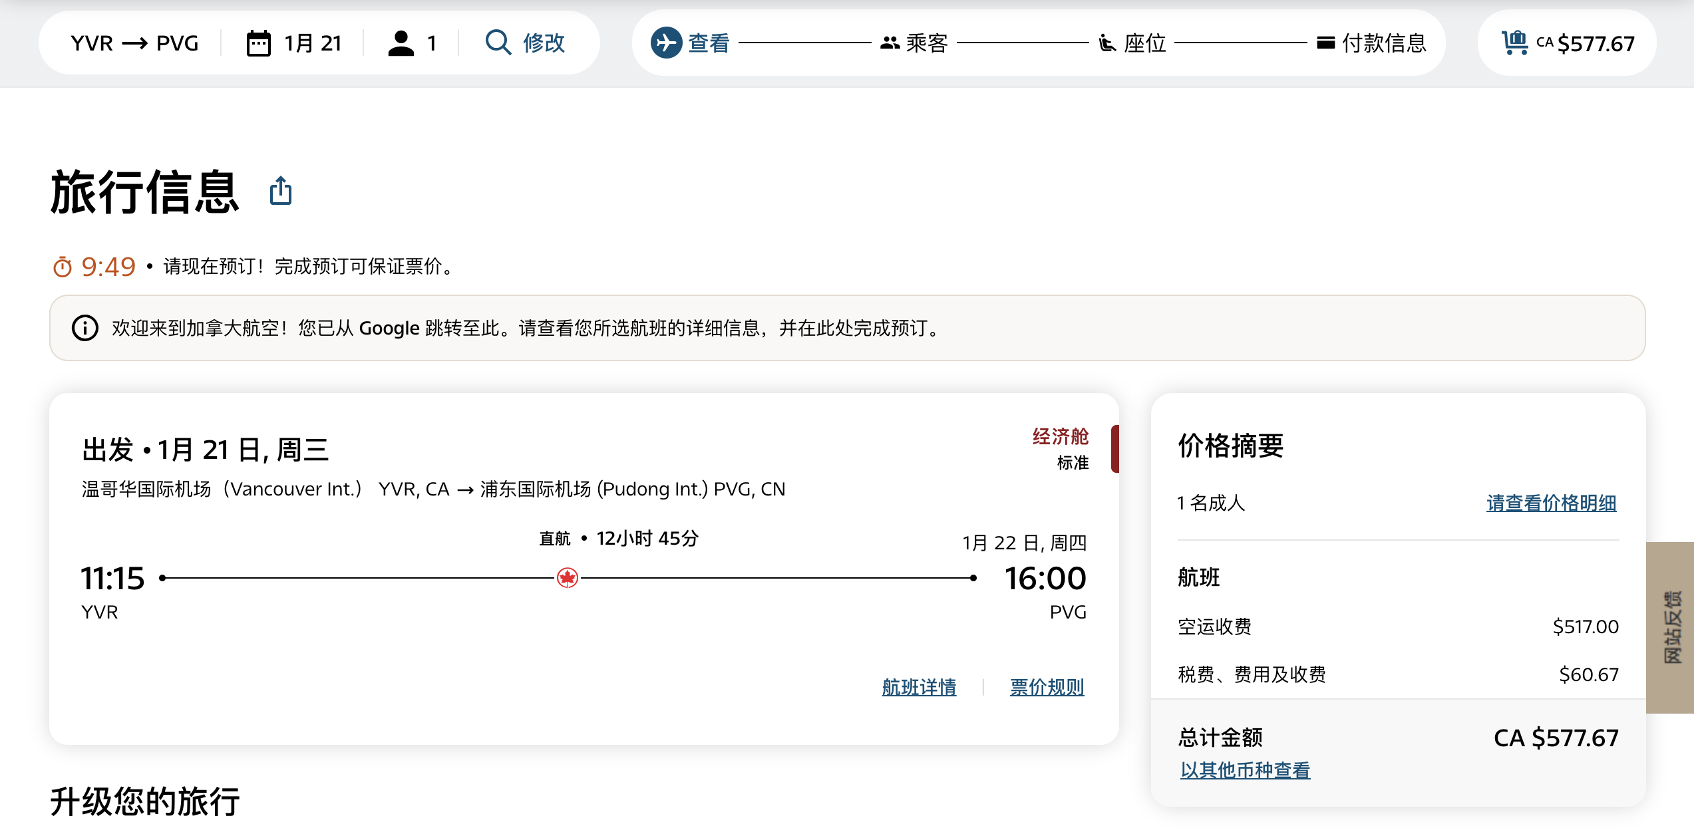Click the countdown timer clock icon
1694x838 pixels.
pos(63,267)
